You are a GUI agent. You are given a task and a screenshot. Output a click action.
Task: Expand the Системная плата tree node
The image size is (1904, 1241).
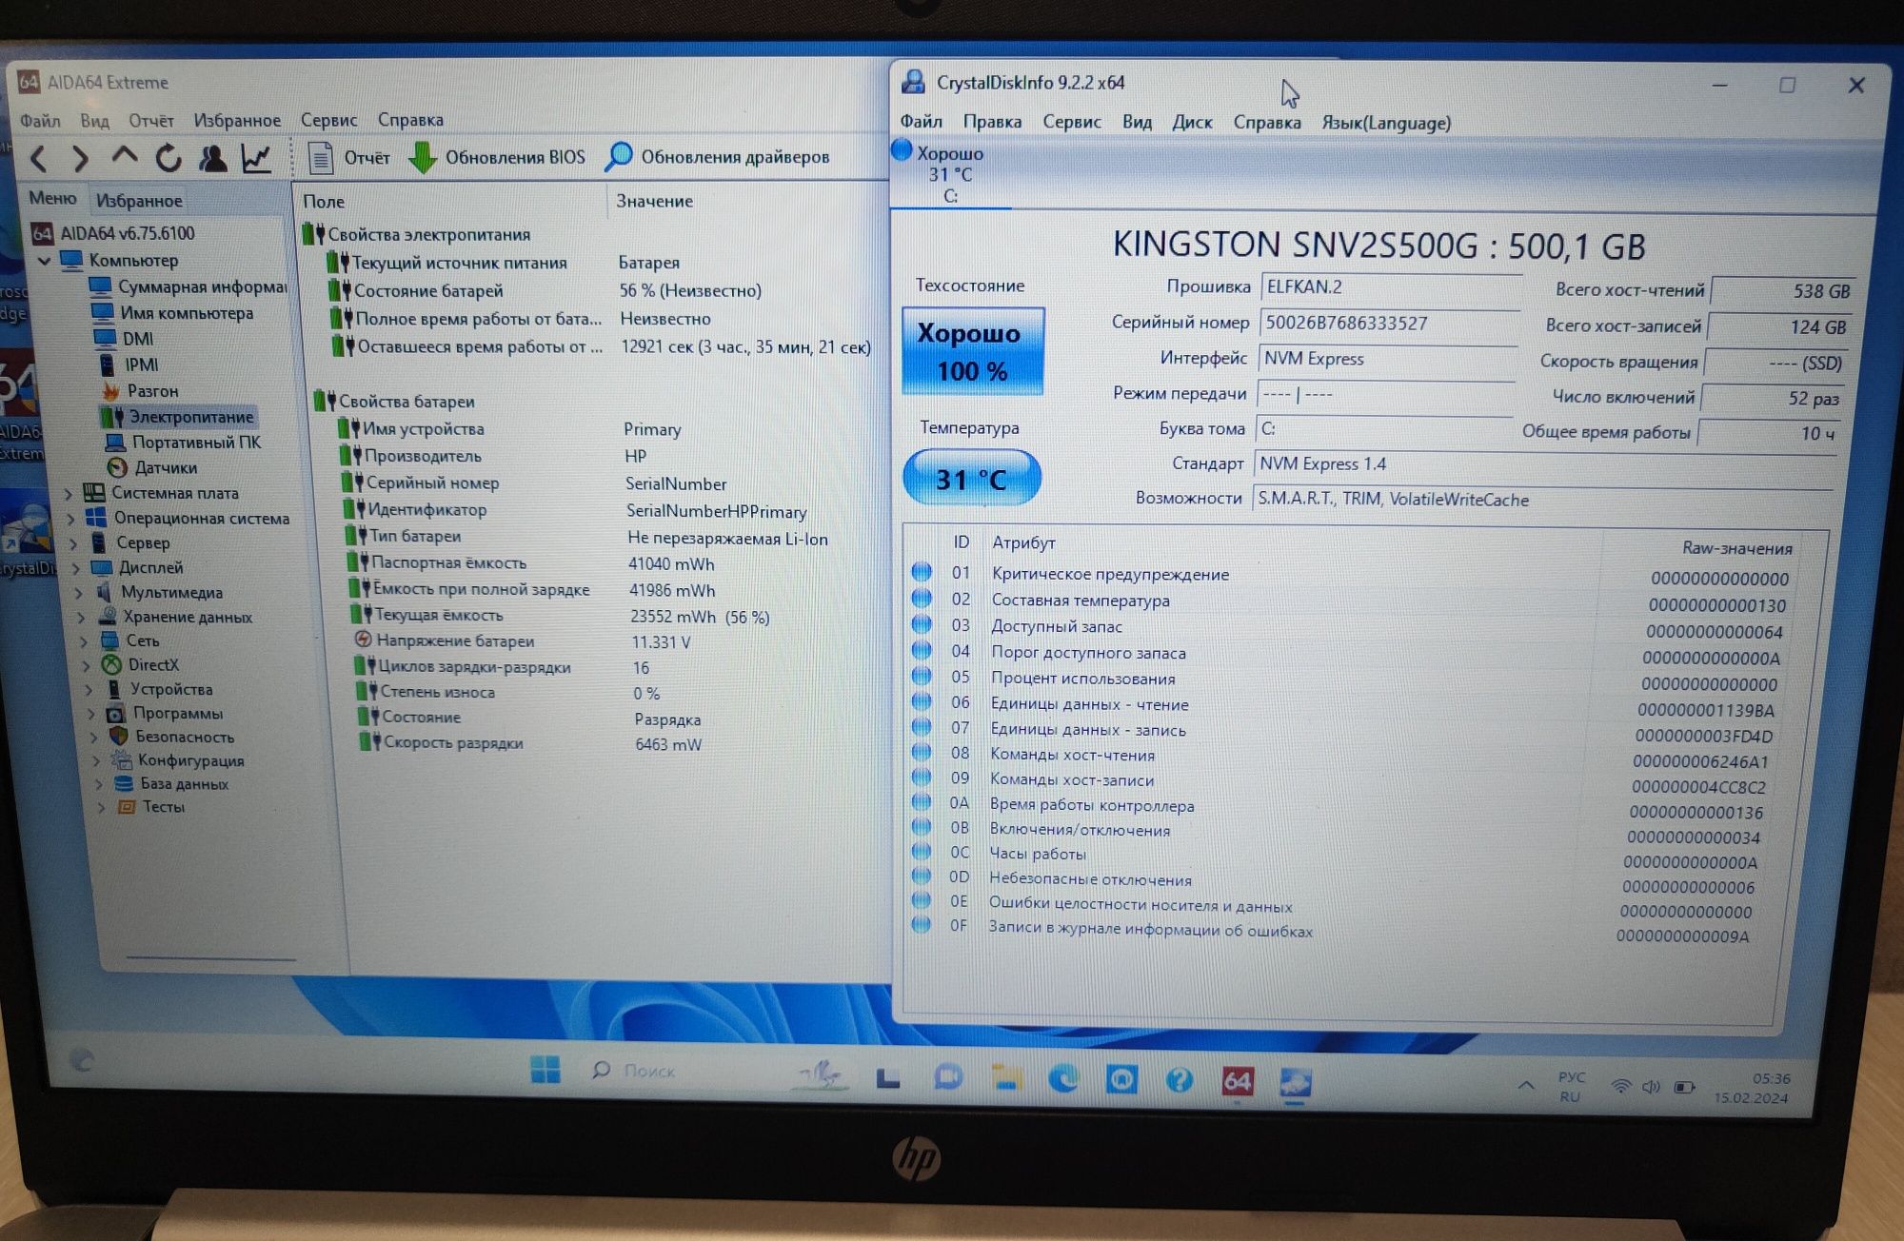69,494
